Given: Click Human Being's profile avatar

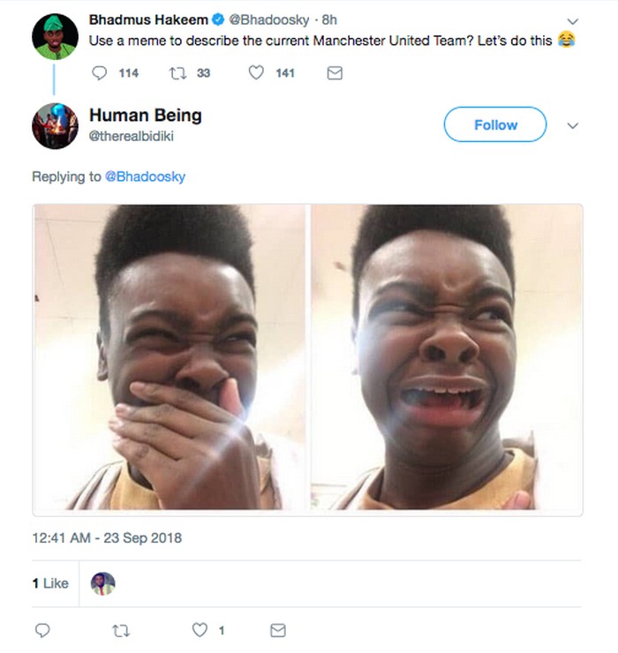Looking at the screenshot, I should [56, 126].
